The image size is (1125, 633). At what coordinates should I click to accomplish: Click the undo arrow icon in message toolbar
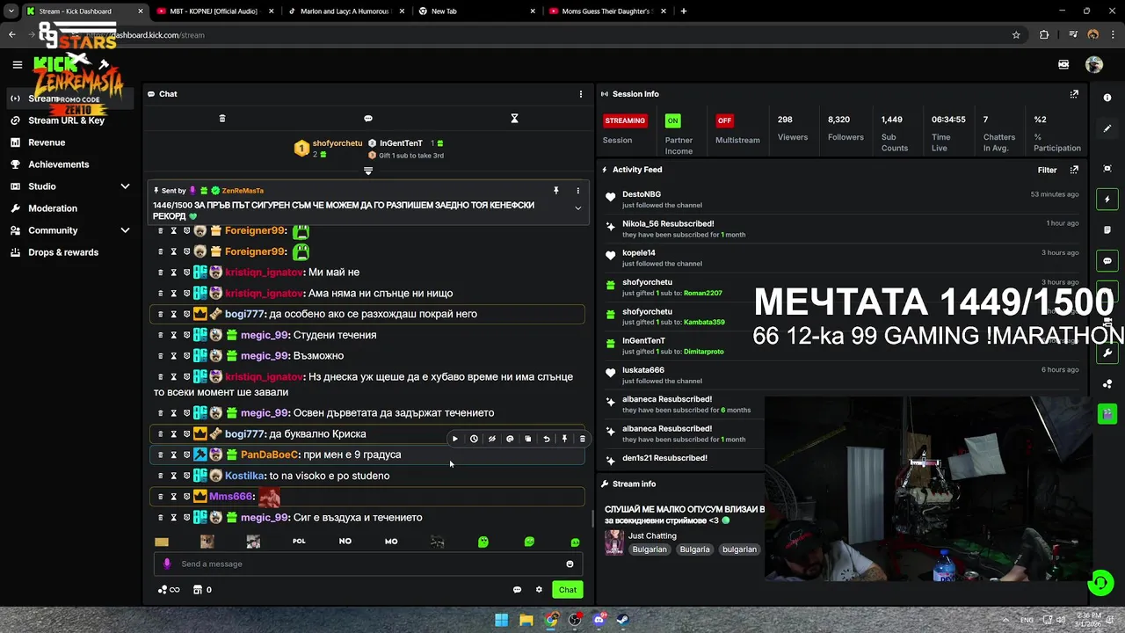546,439
